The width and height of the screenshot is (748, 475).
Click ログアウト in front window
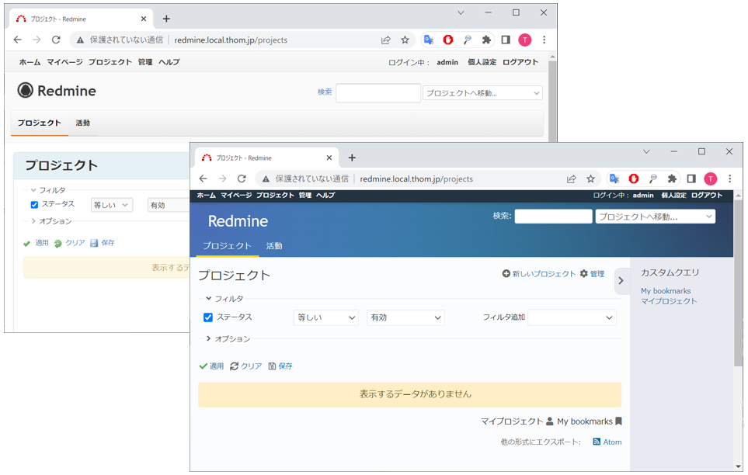tap(707, 195)
